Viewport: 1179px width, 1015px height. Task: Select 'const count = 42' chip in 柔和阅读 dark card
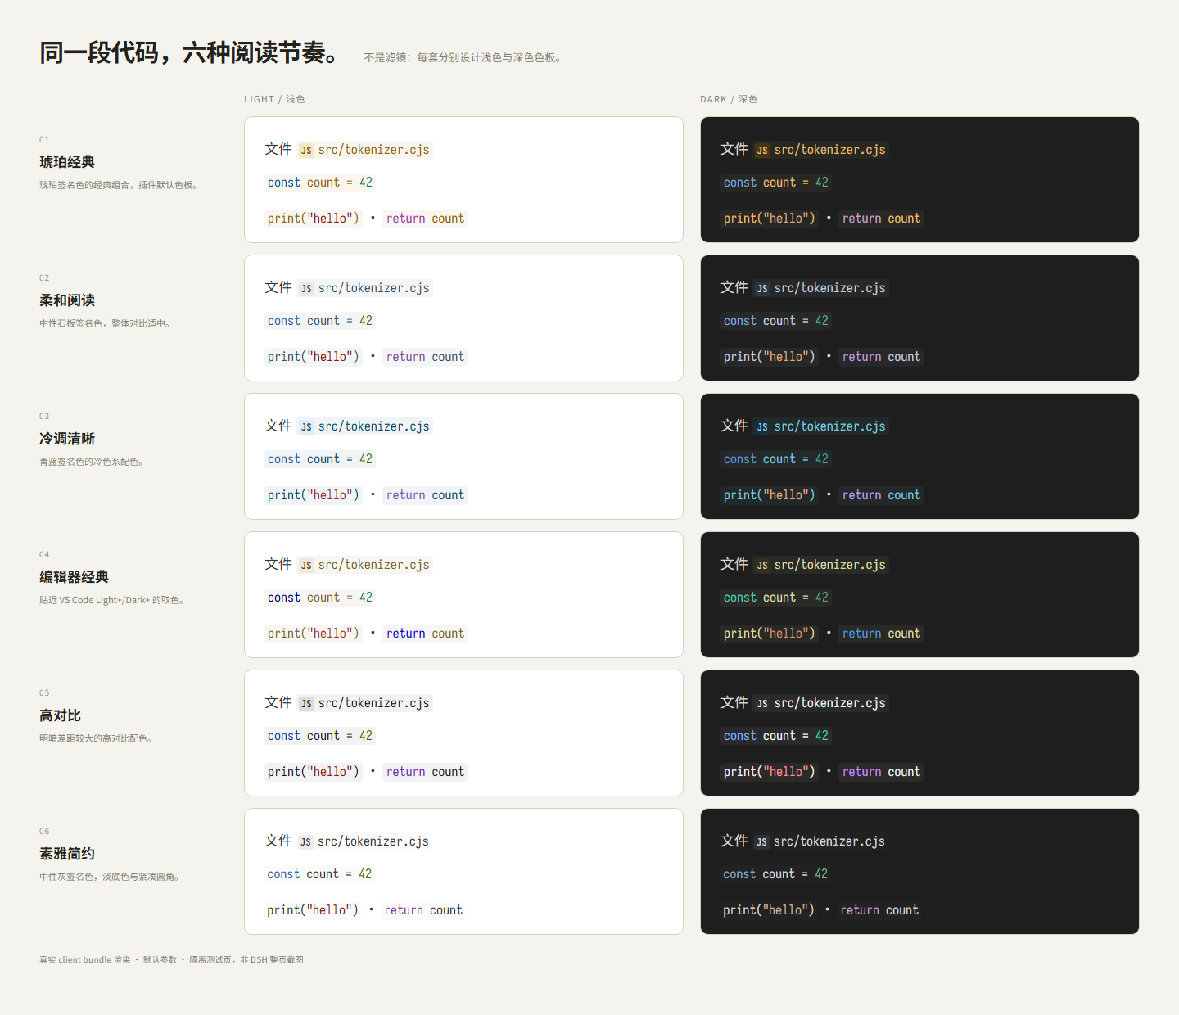pyautogui.click(x=776, y=321)
